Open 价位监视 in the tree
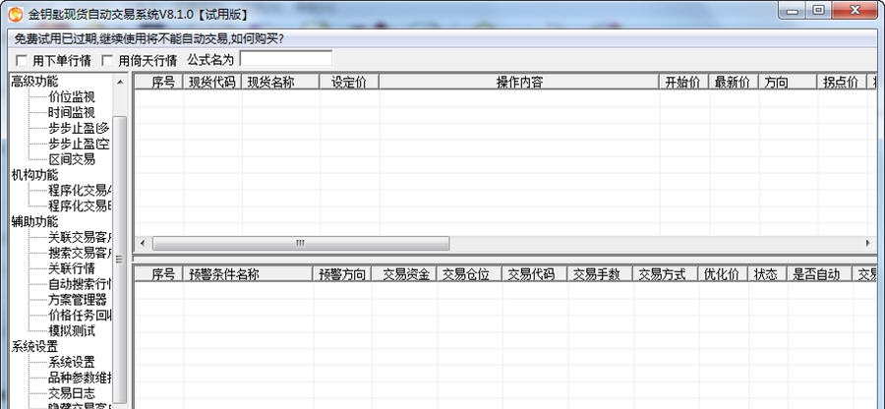The width and height of the screenshot is (885, 409). tap(72, 97)
